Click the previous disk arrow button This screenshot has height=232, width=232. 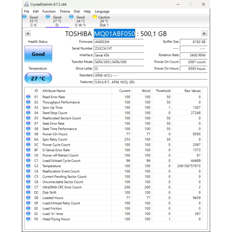[x=28, y=33]
